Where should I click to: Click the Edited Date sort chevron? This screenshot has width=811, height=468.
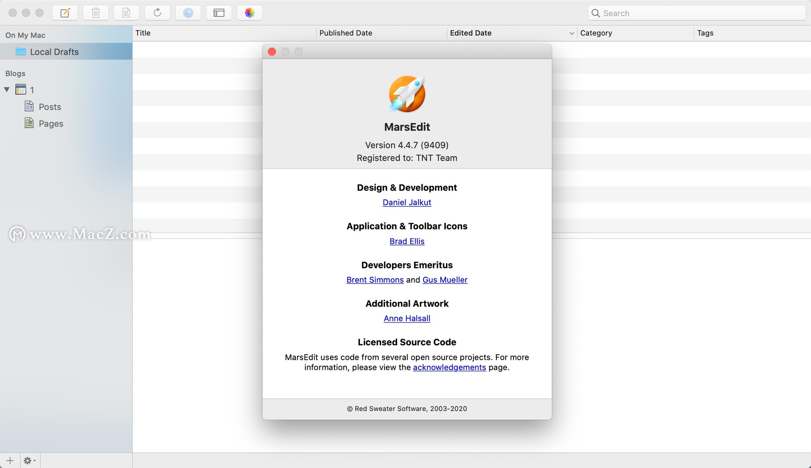click(572, 33)
